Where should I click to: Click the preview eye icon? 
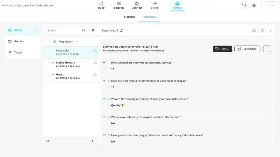[254, 6]
